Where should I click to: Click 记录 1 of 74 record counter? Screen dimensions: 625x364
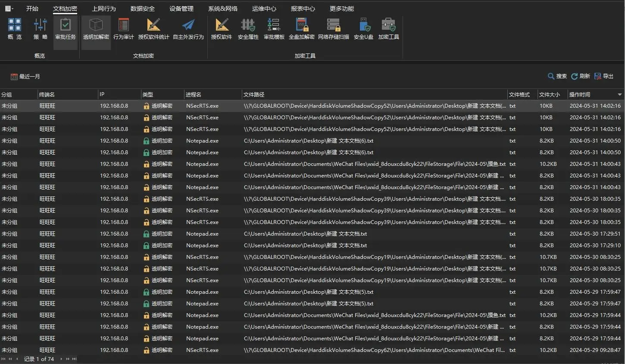(x=39, y=359)
